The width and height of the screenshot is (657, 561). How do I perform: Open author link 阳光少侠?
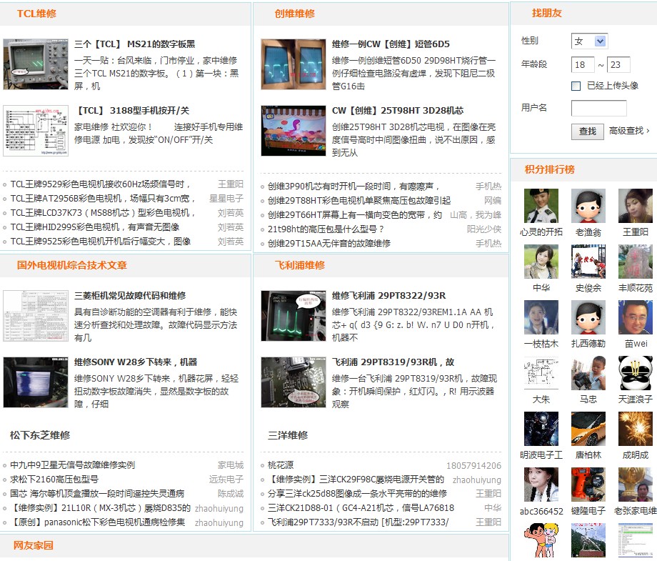pos(484,229)
